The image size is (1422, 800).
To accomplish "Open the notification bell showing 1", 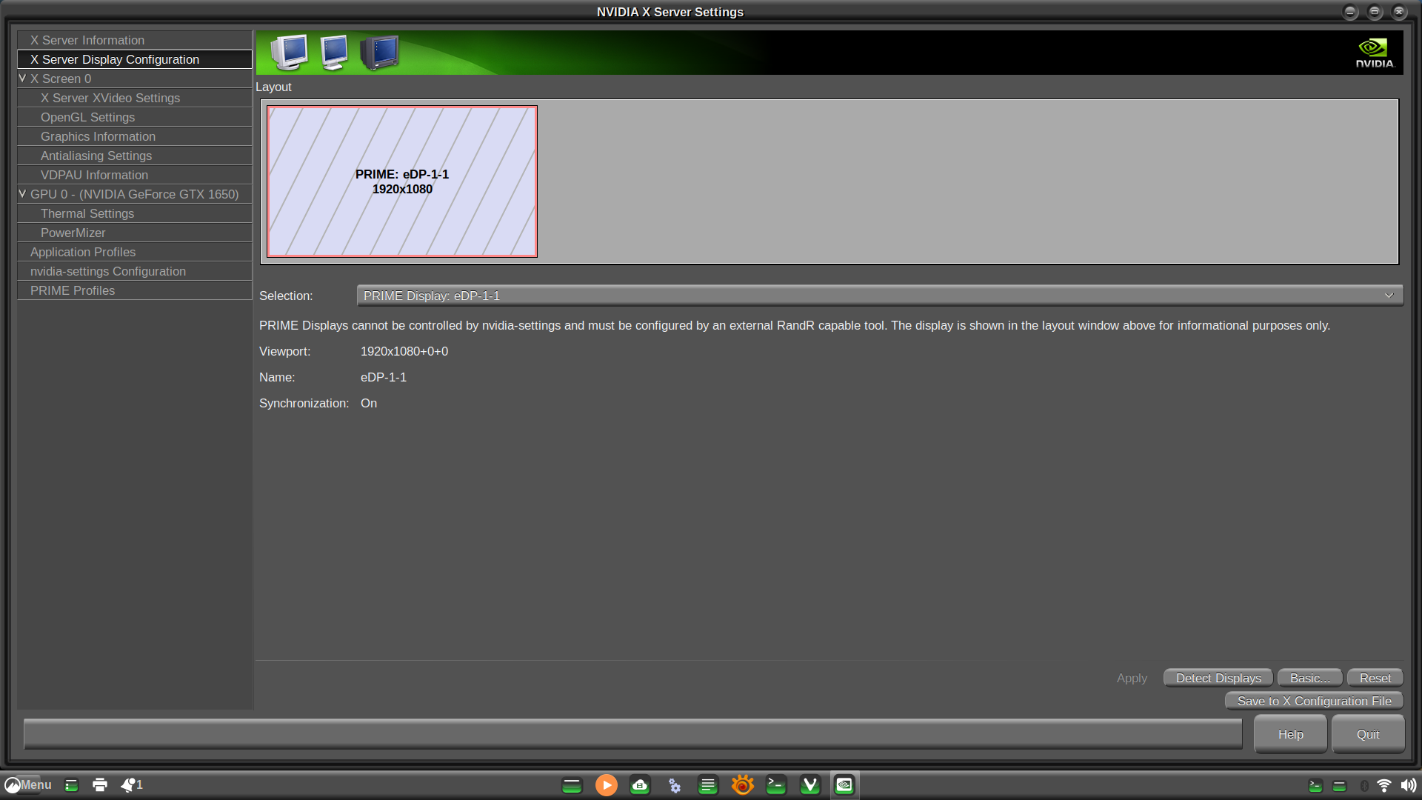I will pos(132,784).
